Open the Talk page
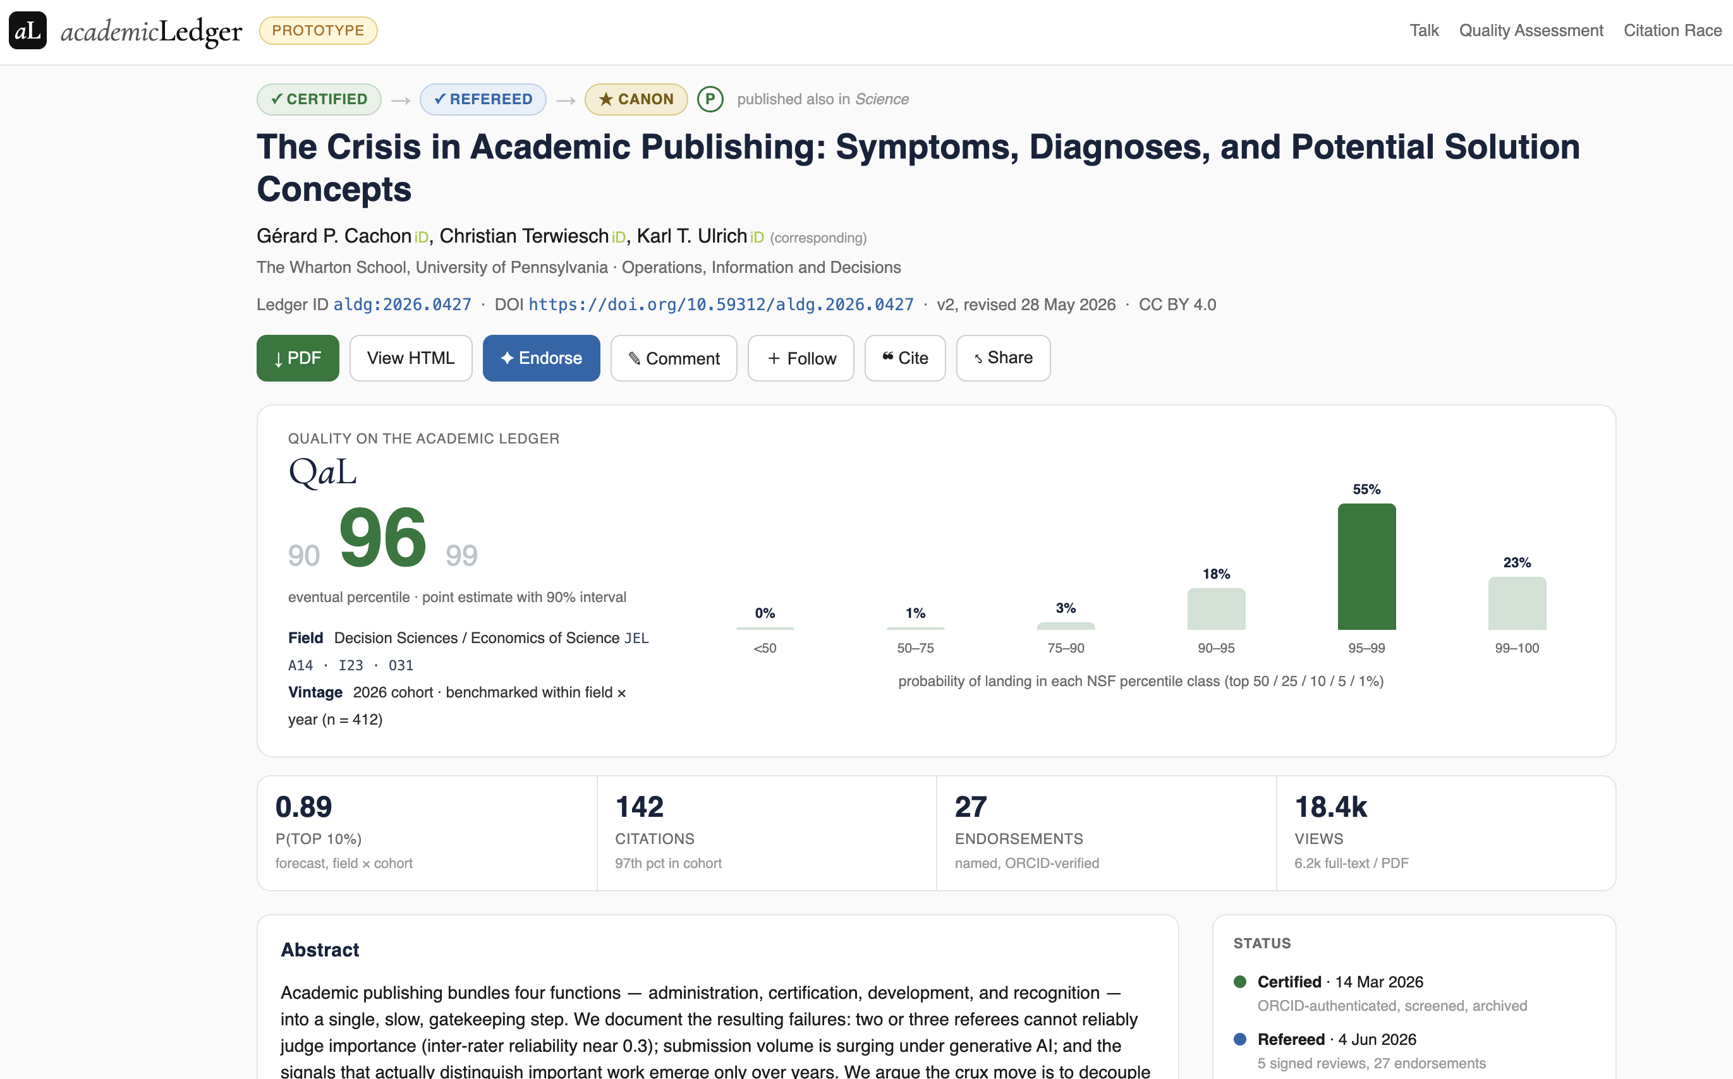The height and width of the screenshot is (1079, 1733). 1424,31
